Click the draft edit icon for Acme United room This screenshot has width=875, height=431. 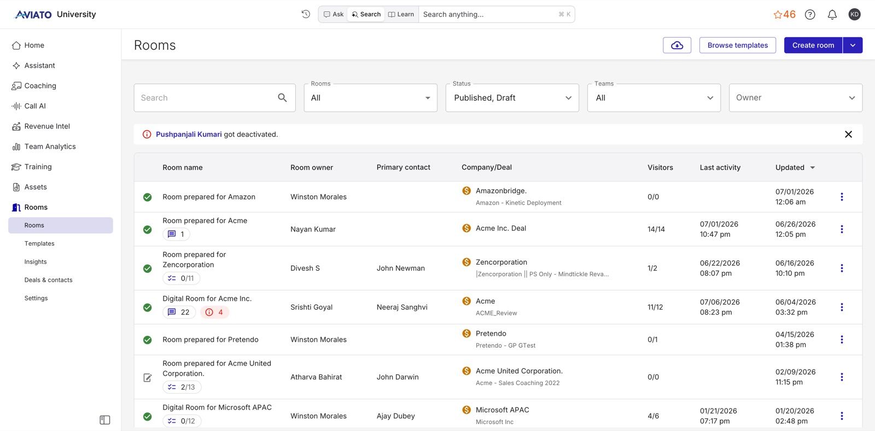147,377
